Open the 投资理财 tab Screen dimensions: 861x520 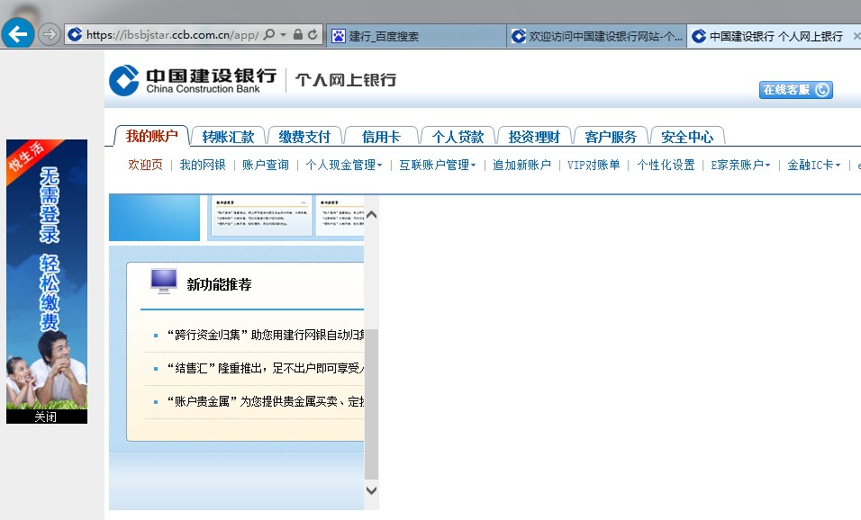click(534, 137)
